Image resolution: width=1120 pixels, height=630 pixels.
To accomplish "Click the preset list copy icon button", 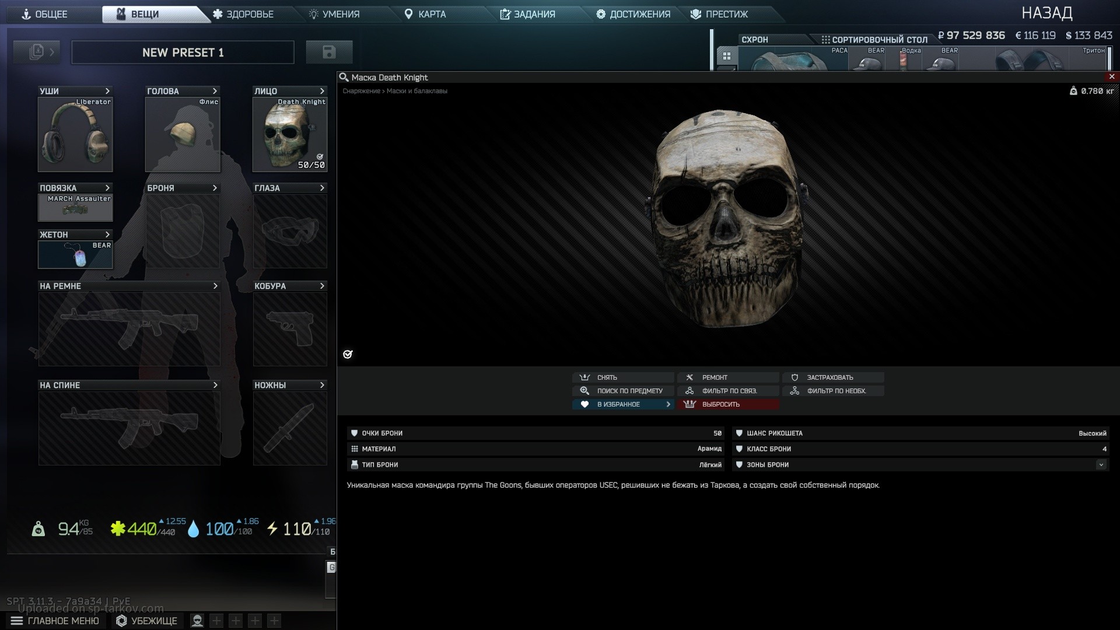I will pyautogui.click(x=37, y=52).
